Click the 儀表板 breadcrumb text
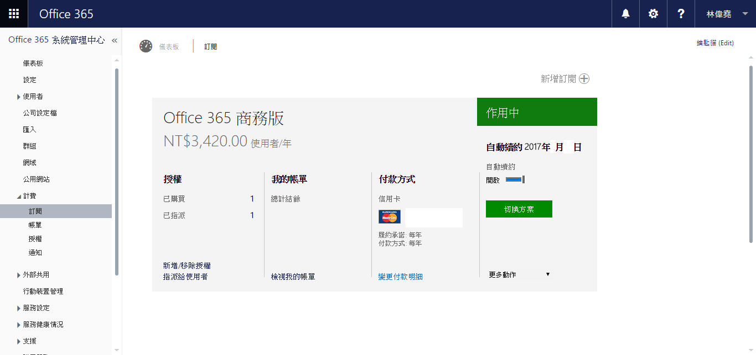 tap(169, 47)
